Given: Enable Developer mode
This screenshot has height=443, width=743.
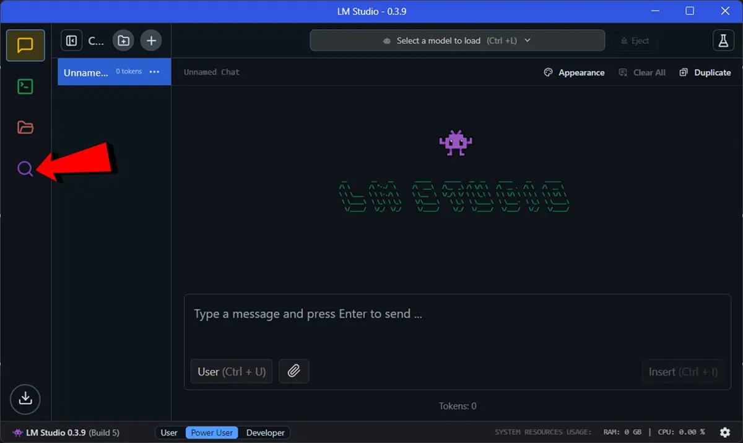Looking at the screenshot, I should 265,432.
